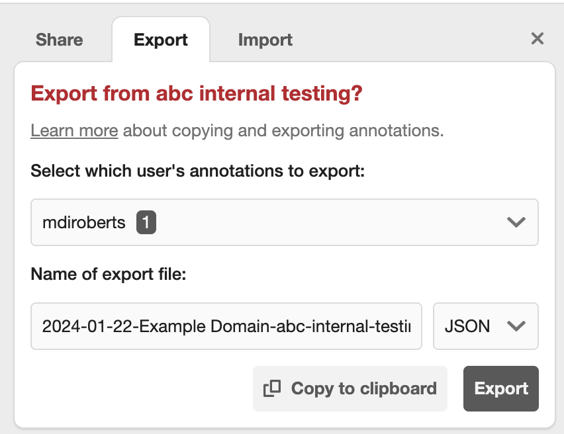Focus the export file name field
Image resolution: width=564 pixels, height=434 pixels.
(226, 326)
